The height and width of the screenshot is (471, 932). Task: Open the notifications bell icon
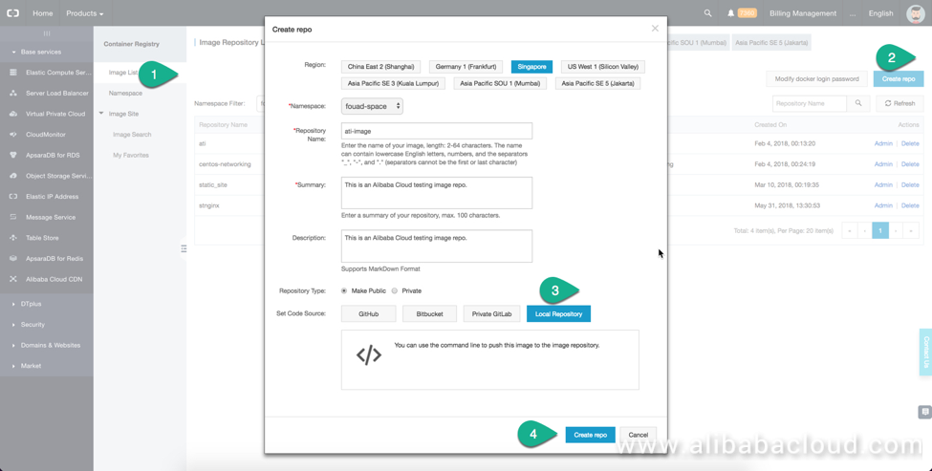click(x=730, y=13)
